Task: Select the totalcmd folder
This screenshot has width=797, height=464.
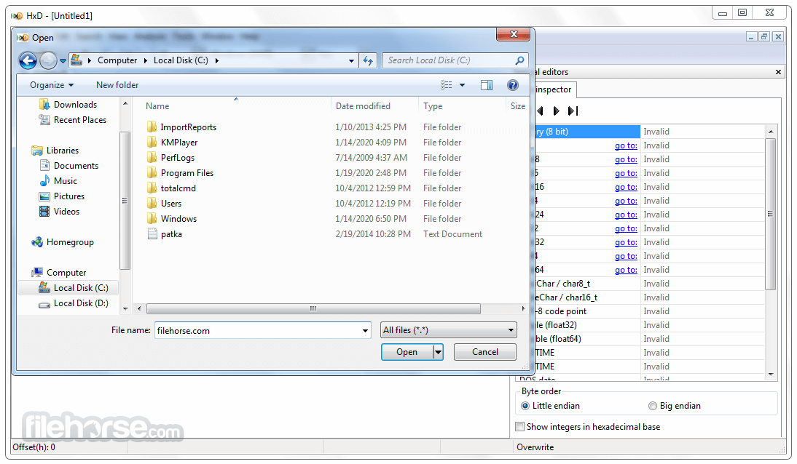Action: point(178,188)
